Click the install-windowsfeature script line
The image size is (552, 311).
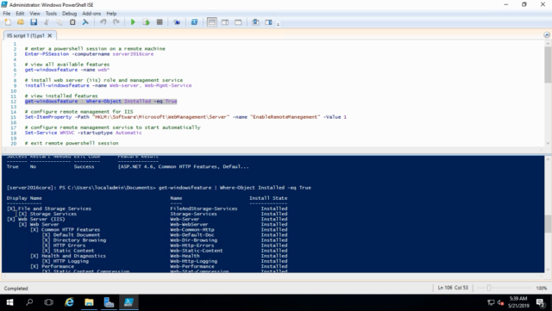tap(108, 85)
